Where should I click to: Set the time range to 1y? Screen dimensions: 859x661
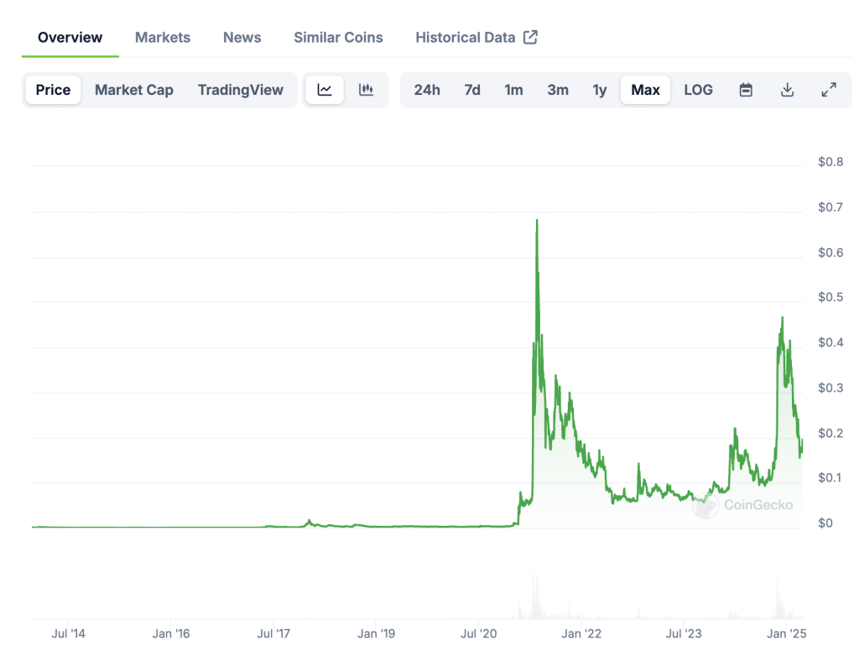point(599,90)
